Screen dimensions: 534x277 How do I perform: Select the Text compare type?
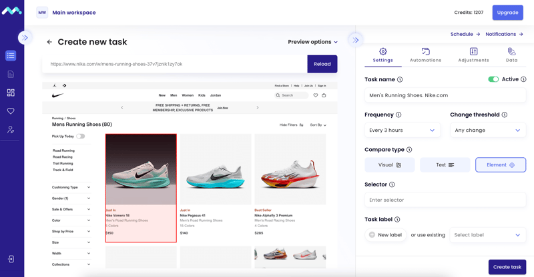(445, 165)
